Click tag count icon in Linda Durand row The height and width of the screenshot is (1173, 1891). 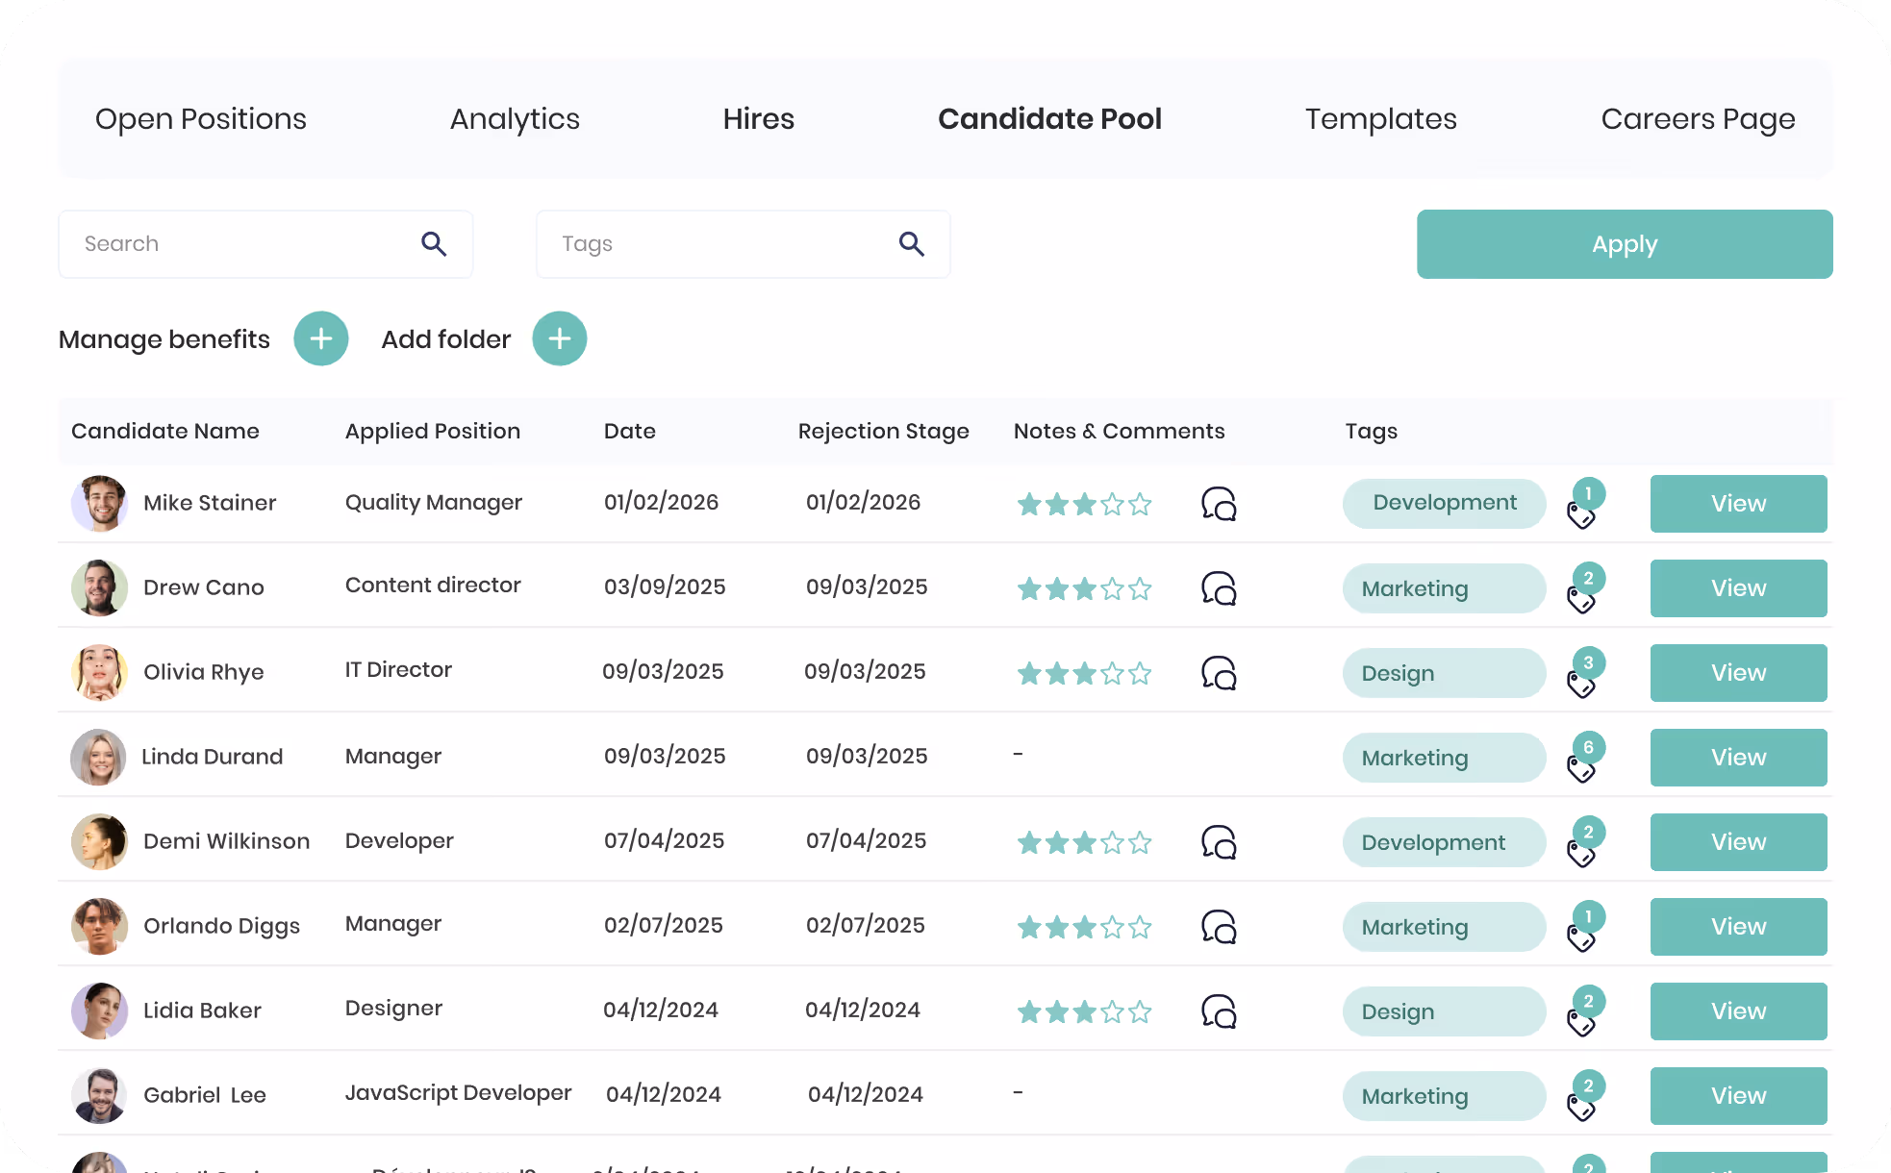(x=1586, y=758)
